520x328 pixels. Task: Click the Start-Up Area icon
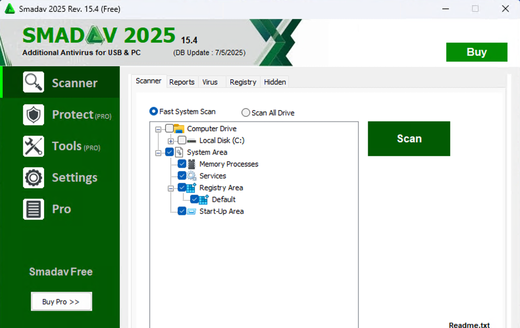192,211
